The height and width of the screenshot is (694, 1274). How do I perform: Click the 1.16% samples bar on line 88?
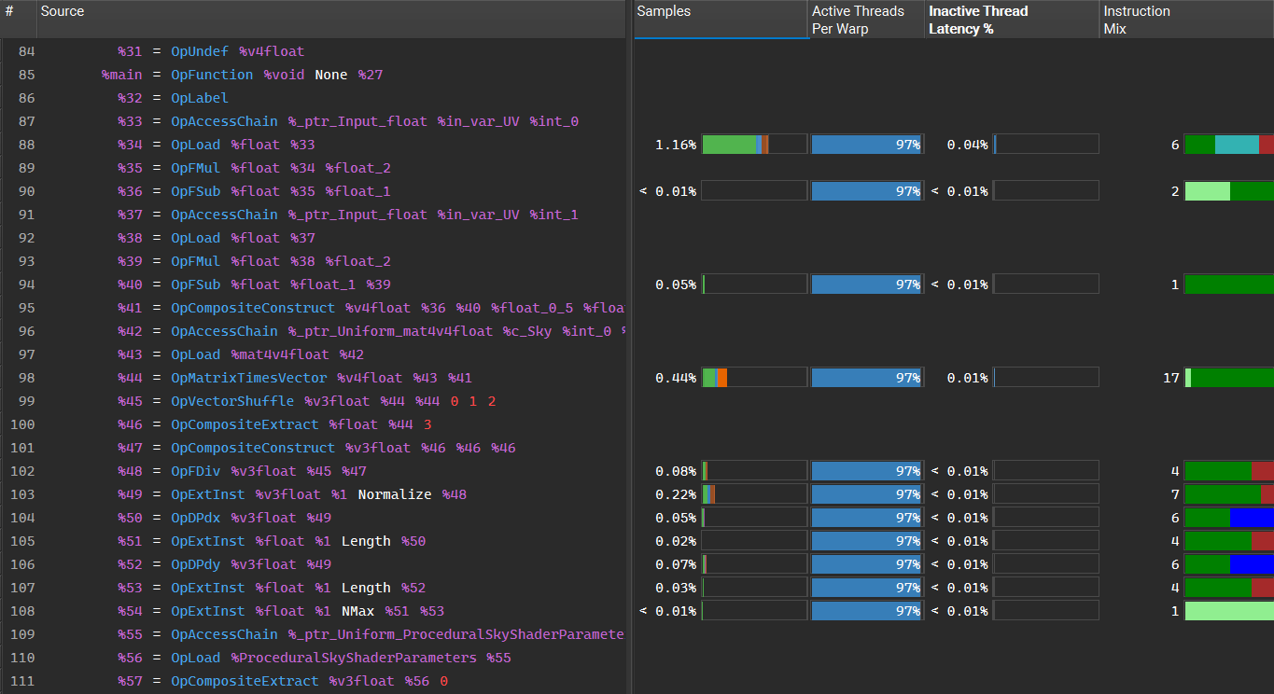(754, 145)
